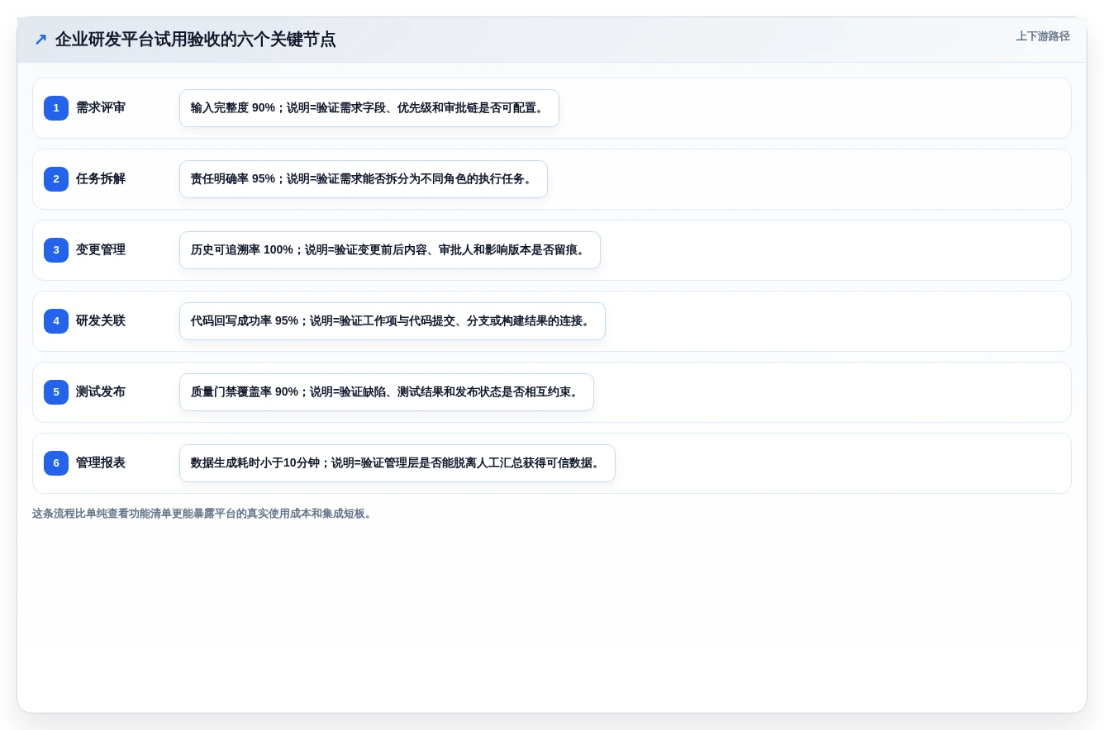1104x730 pixels.
Task: Click the 管理报表 step label
Action: pyautogui.click(x=101, y=463)
